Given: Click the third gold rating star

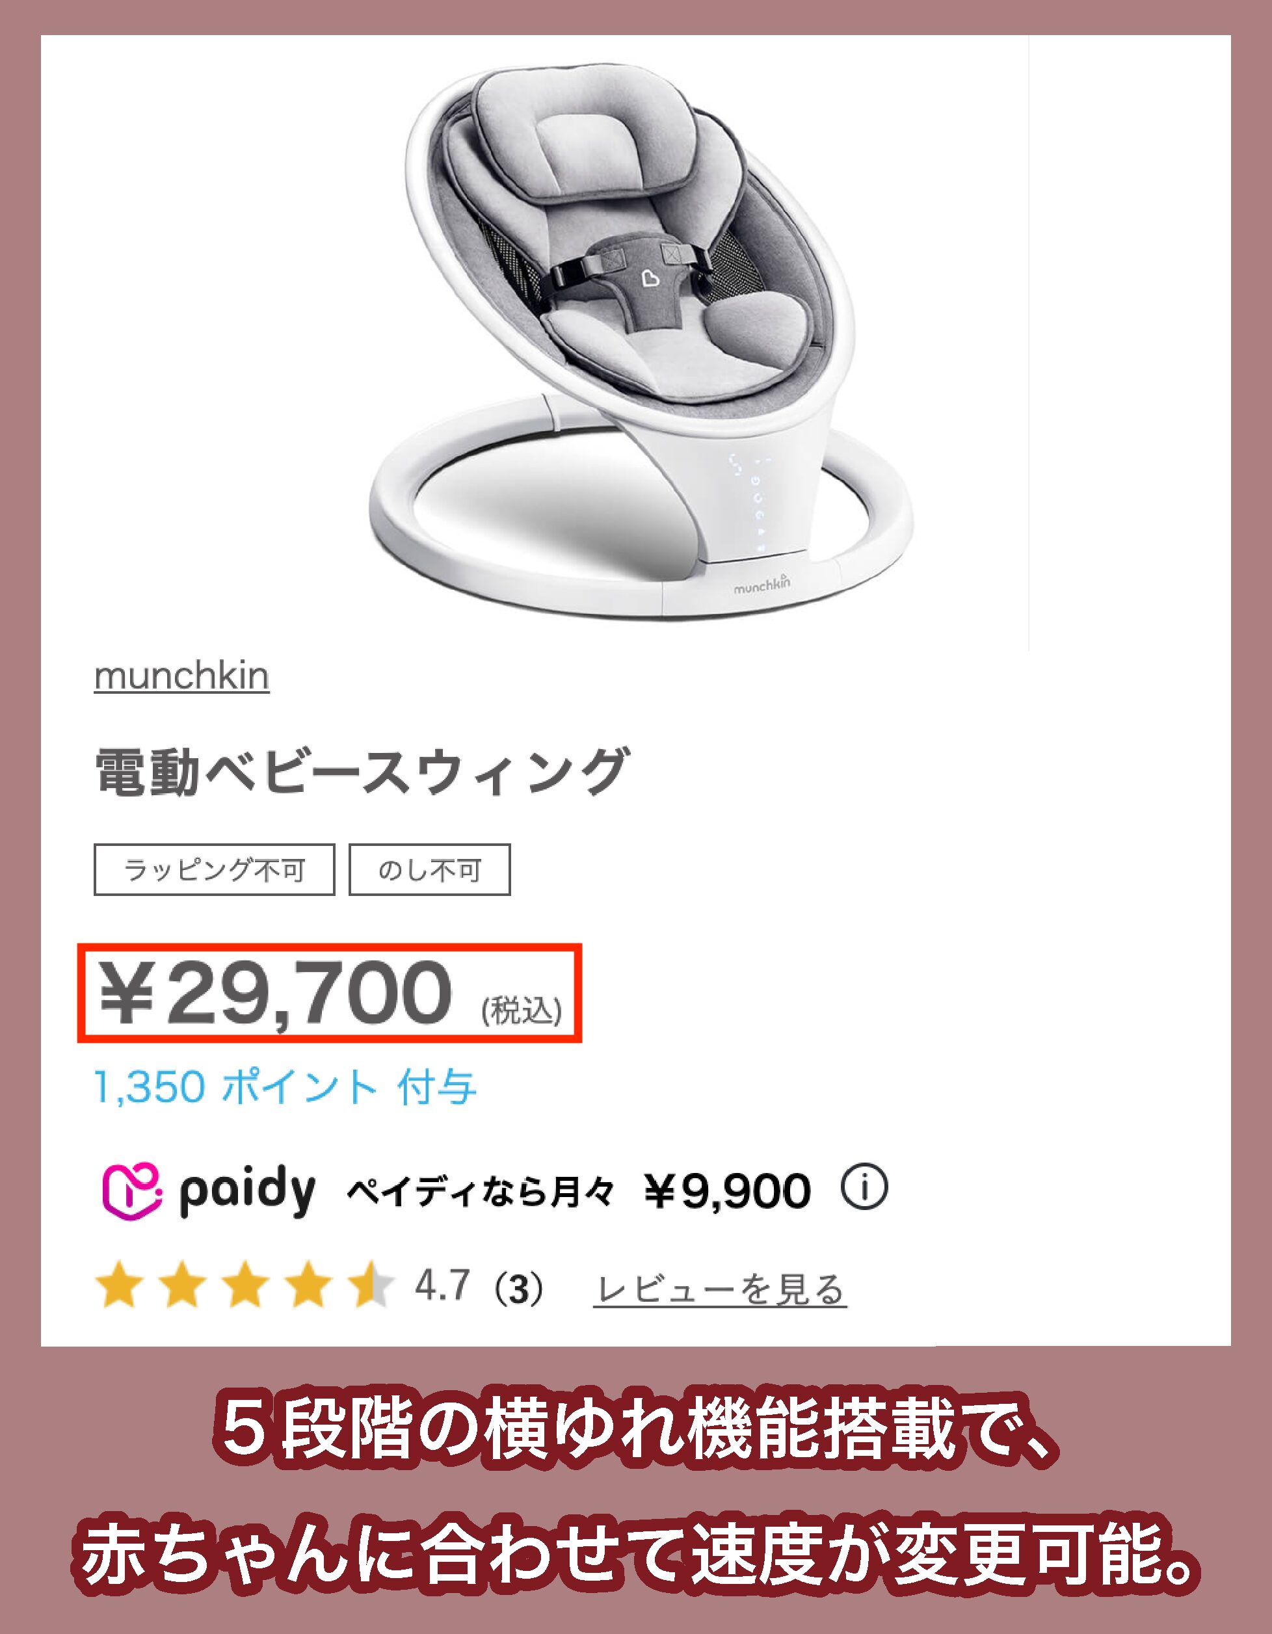Looking at the screenshot, I should click(x=245, y=1287).
